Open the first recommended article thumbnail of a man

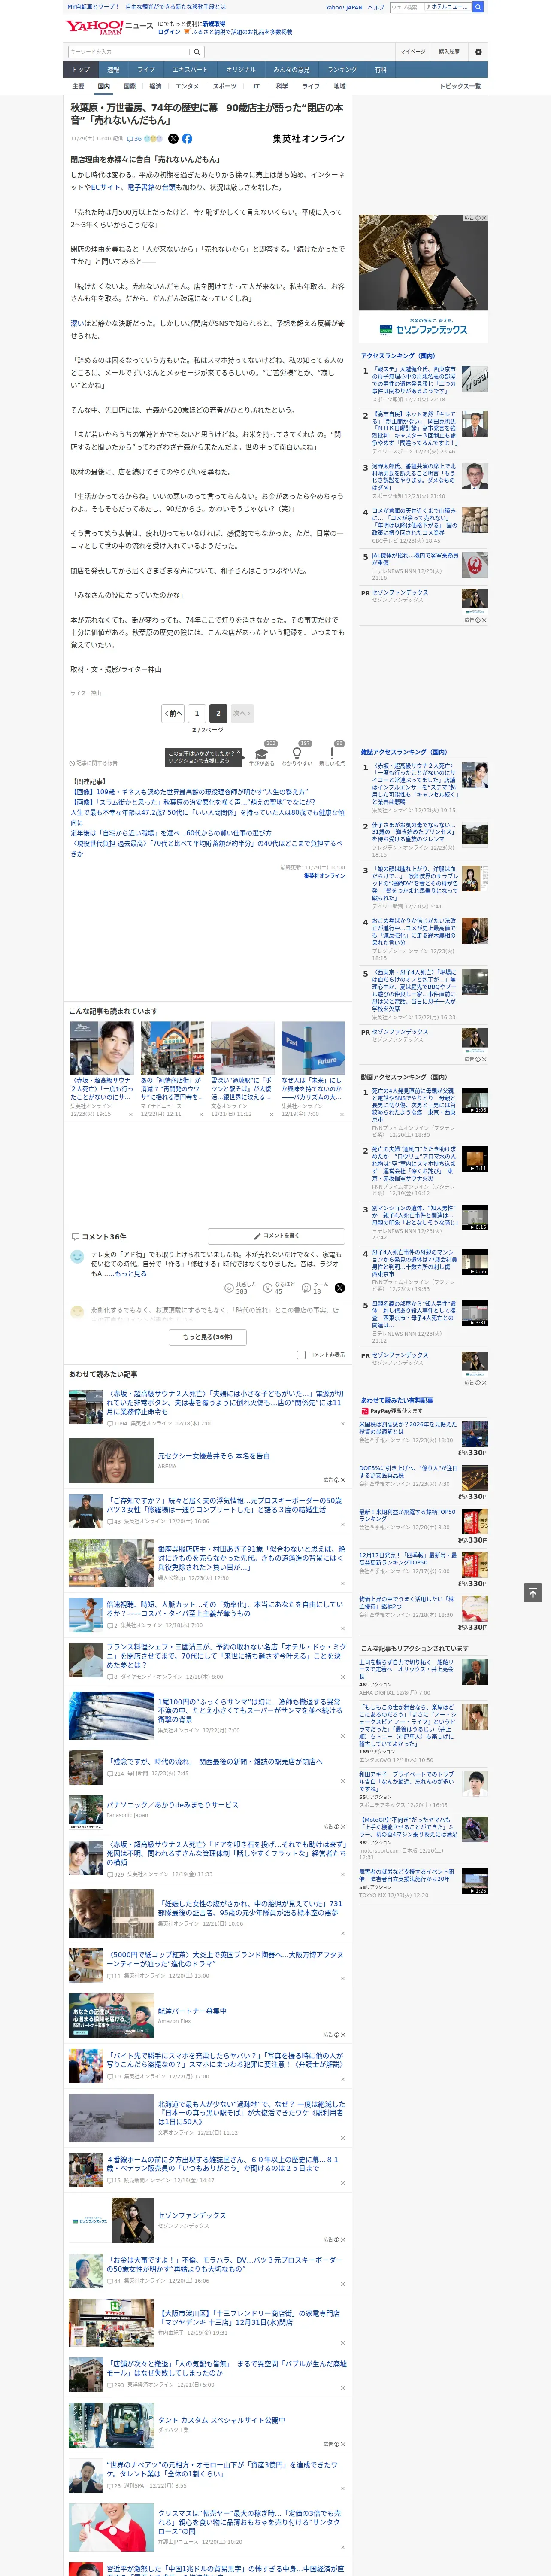coord(102,1047)
